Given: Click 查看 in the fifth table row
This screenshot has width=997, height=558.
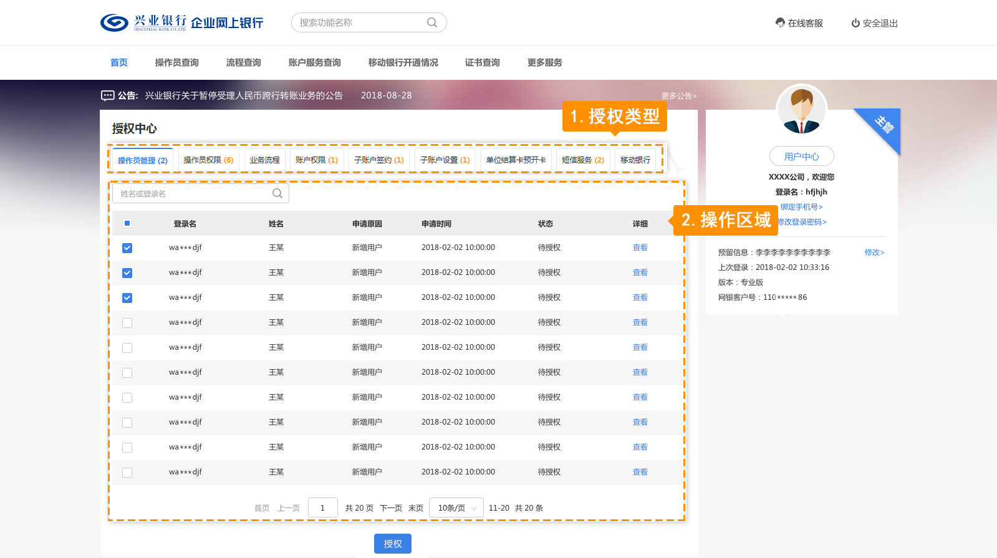Looking at the screenshot, I should (640, 347).
